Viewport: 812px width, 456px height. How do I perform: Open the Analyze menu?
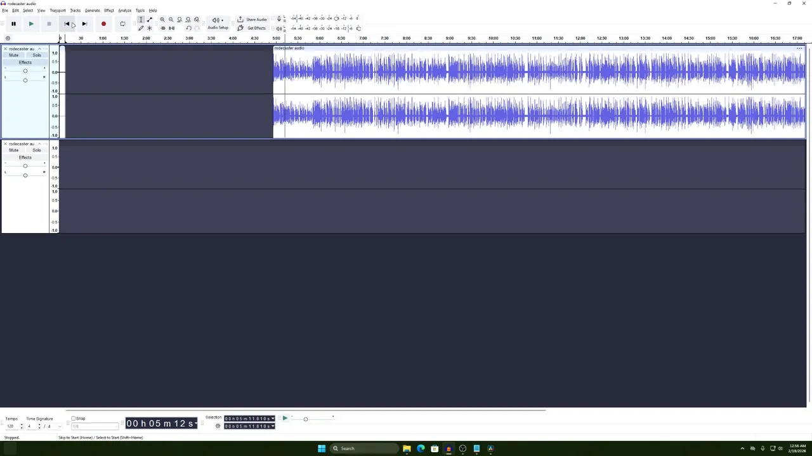124,11
